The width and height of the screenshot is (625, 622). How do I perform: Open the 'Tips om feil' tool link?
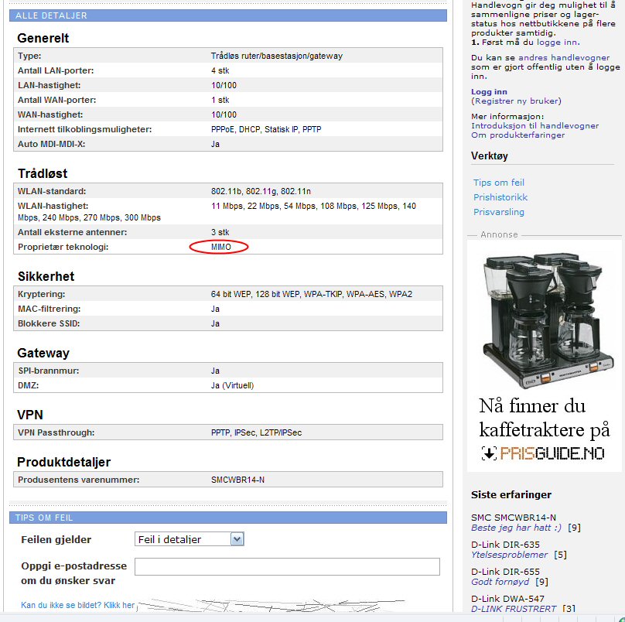[x=499, y=183]
